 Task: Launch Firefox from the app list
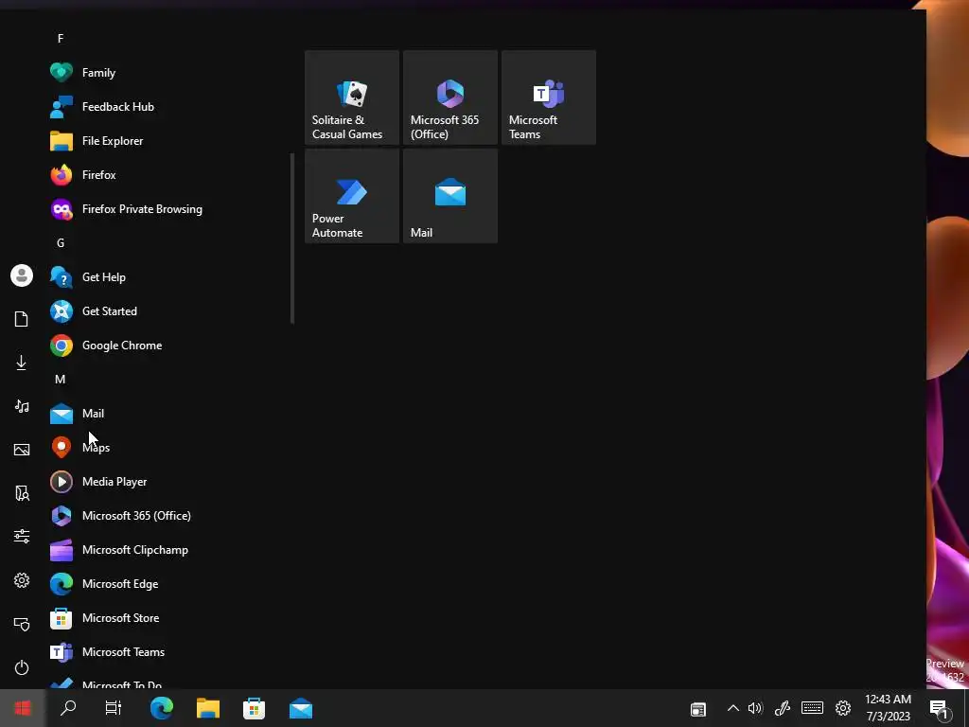click(167, 174)
